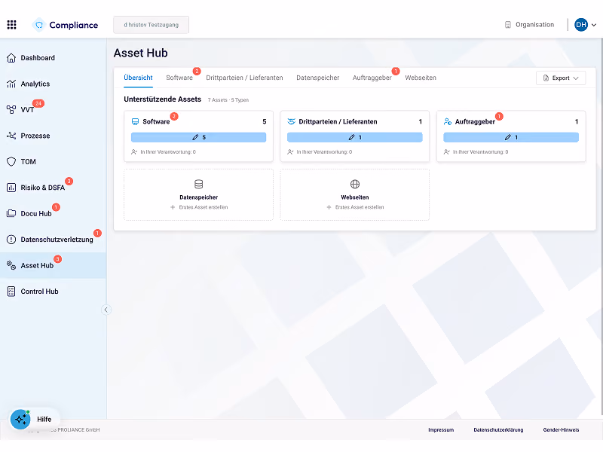The image size is (603, 452).
Task: Click the Software card monitor icon
Action: pos(135,122)
